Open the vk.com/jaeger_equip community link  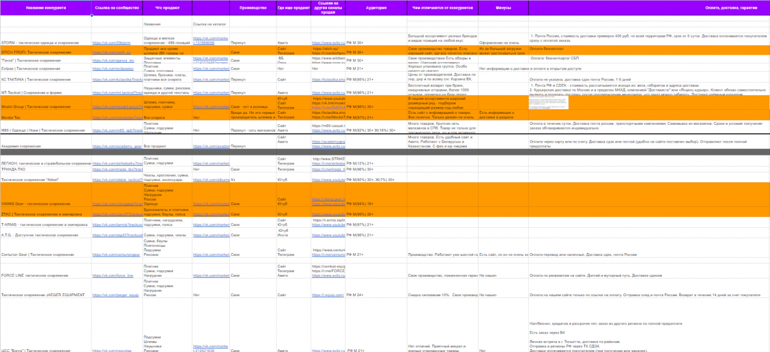(x=115, y=295)
